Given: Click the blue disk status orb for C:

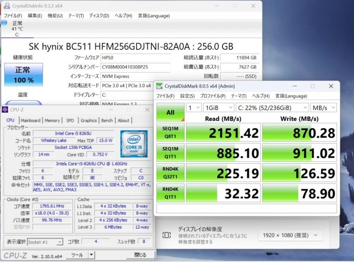Looking at the screenshot, I should 4,23.
